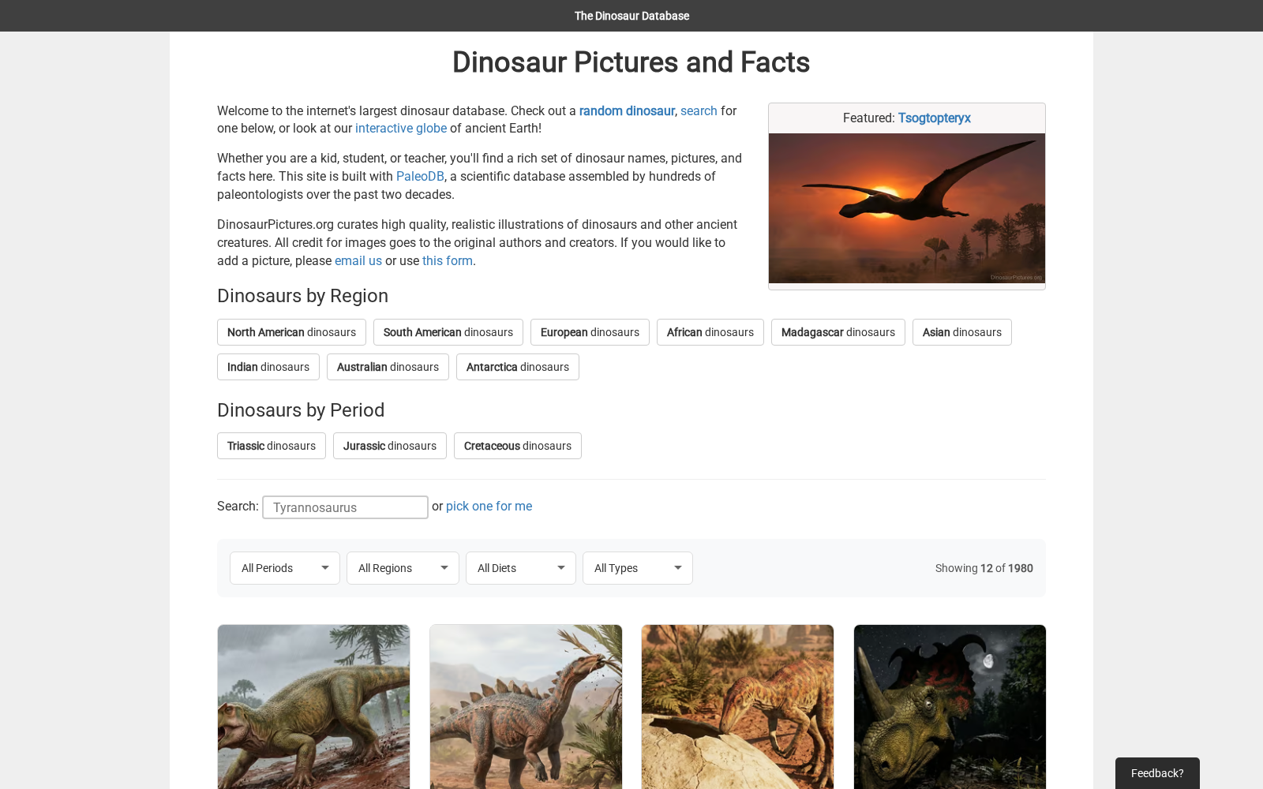Open the All Regions dropdown
Image resolution: width=1263 pixels, height=789 pixels.
click(403, 568)
